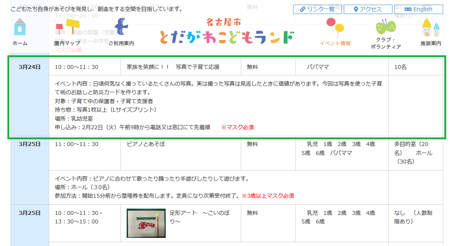
Task: Click the age list in the 足形アート row
Action: 338,217
